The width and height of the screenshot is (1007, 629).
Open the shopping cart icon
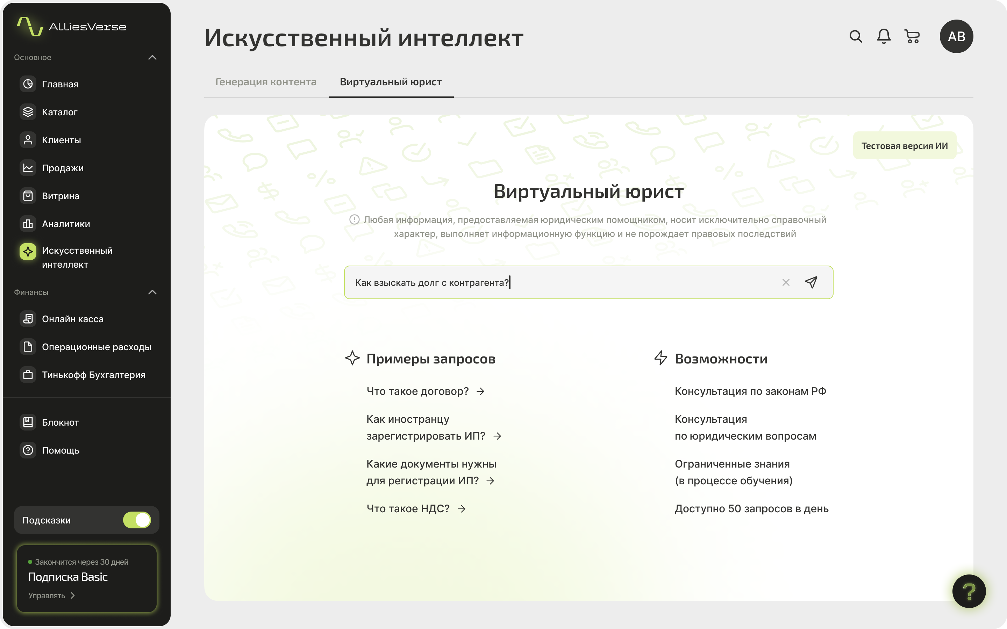(912, 36)
